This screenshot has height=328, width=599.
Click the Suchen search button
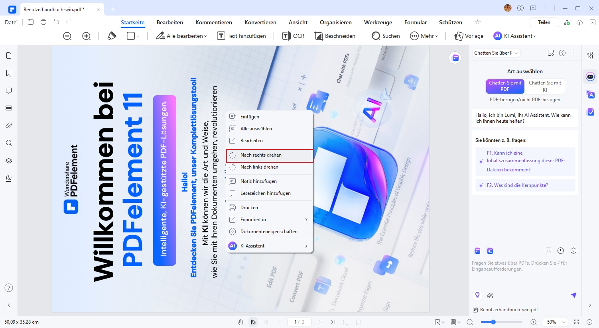pos(386,36)
